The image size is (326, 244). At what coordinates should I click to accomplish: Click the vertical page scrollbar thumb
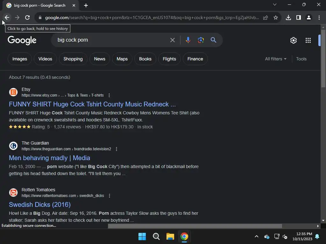(323, 59)
